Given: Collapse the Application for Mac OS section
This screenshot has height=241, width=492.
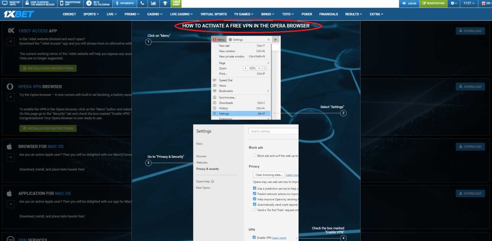Looking at the screenshot, I should click(x=10, y=204).
